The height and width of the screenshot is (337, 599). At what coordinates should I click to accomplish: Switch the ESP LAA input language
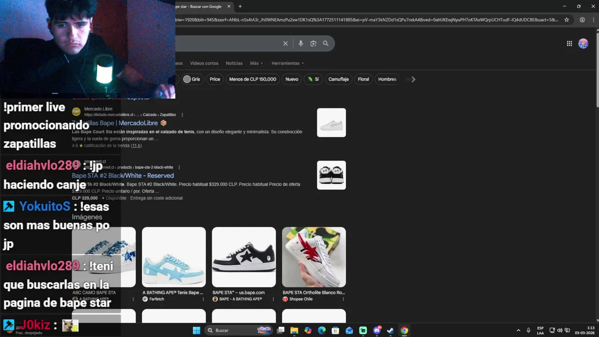point(540,330)
